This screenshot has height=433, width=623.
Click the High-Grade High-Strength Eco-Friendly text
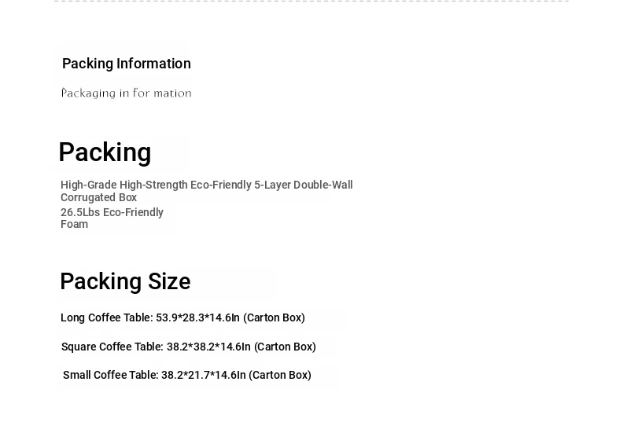(156, 185)
